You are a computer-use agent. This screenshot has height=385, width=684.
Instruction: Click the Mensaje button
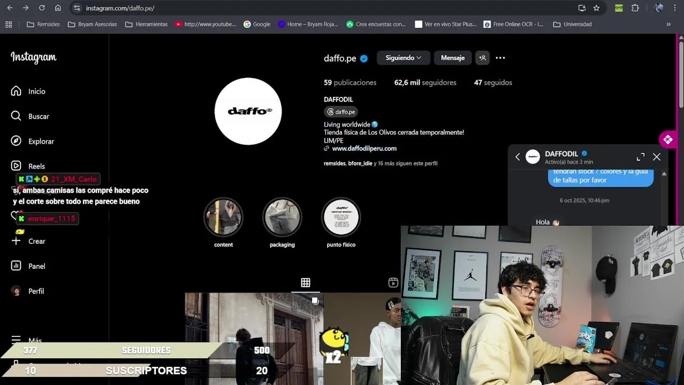tap(453, 58)
